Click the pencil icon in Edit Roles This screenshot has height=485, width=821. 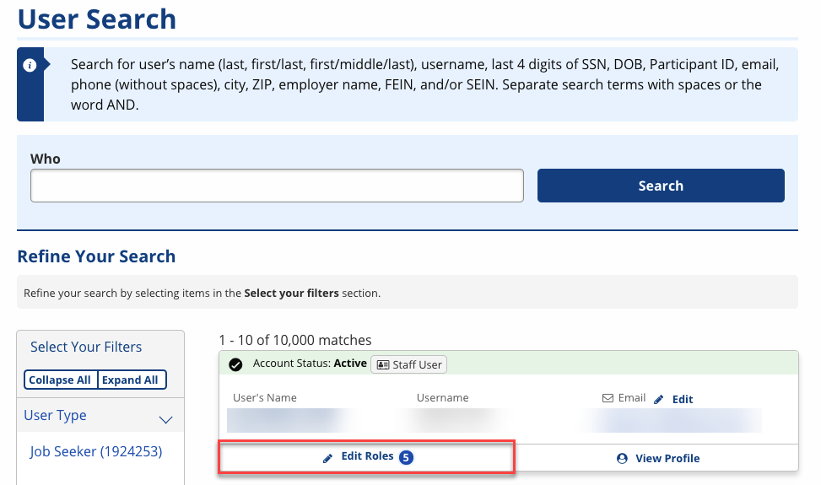[328, 457]
